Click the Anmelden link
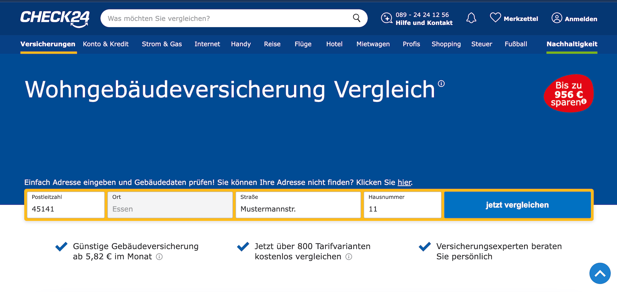 pyautogui.click(x=581, y=19)
